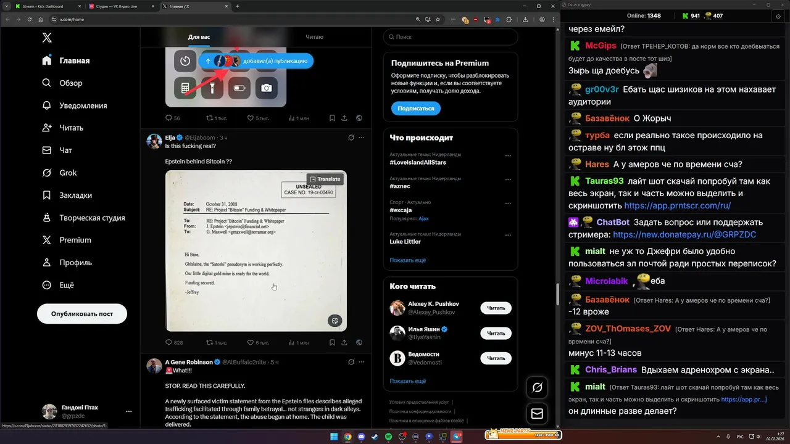Viewport: 790px width, 444px height.
Task: Open the Ajax trending link
Action: (423, 218)
